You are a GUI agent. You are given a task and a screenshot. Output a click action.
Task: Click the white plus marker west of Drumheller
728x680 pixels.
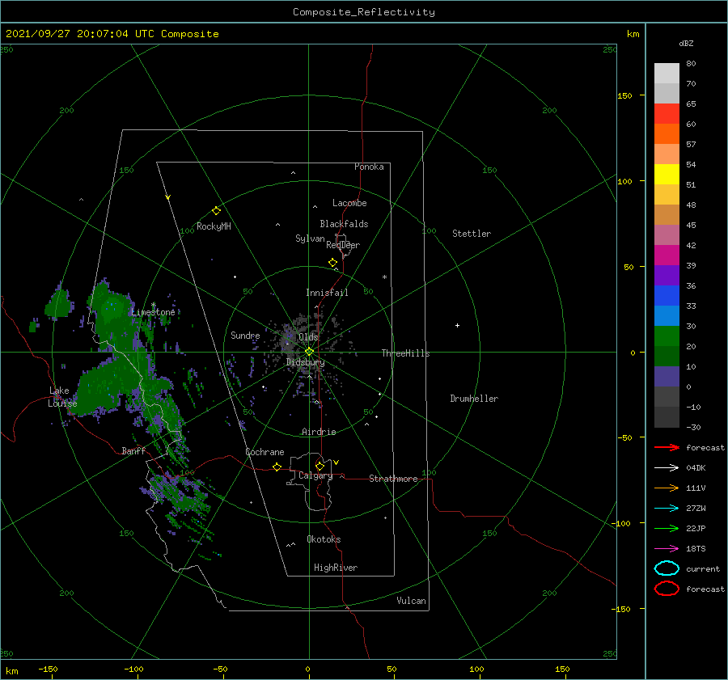pos(457,325)
